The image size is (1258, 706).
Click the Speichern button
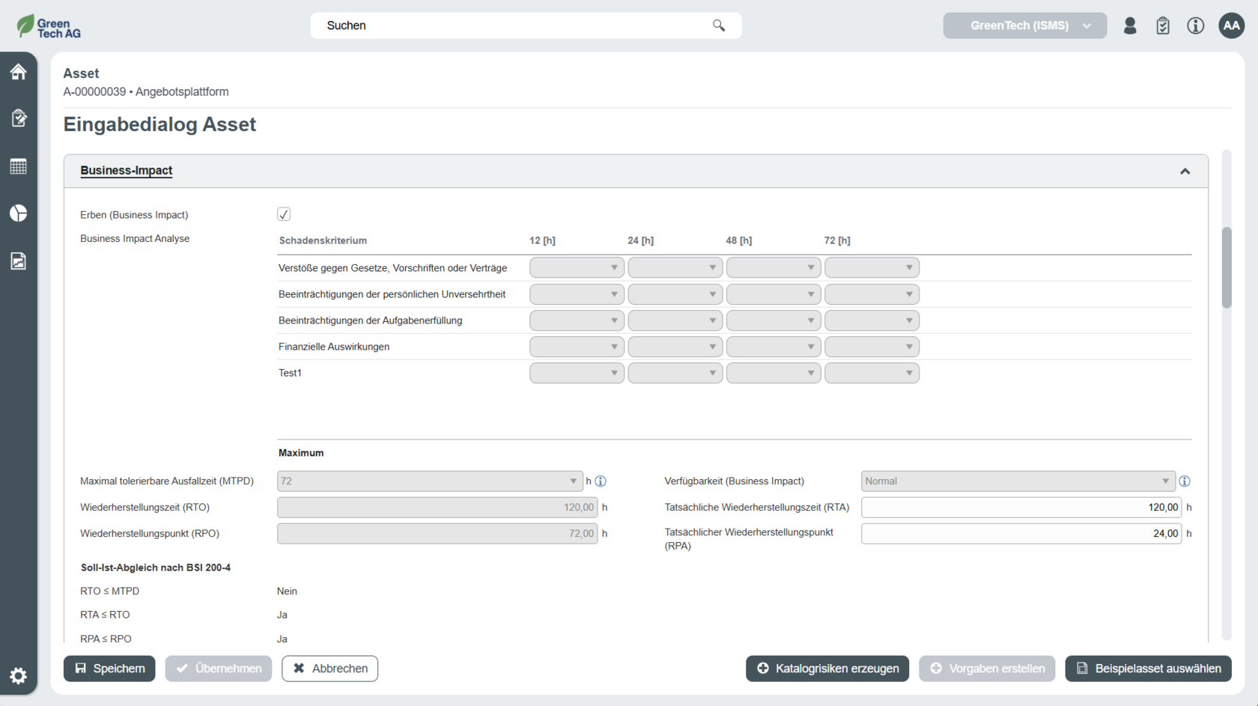pos(109,669)
